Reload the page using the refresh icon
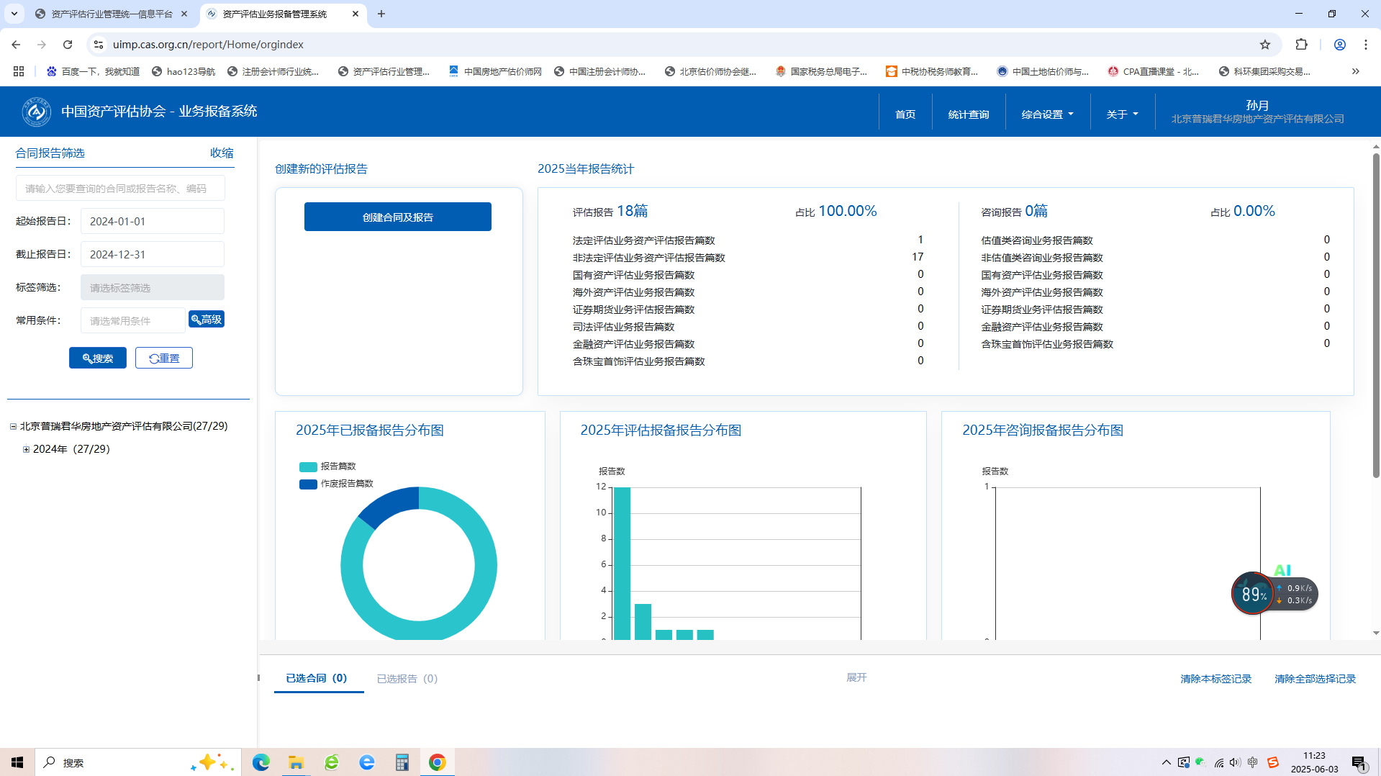Screen dimensions: 1381x776 click(x=68, y=45)
